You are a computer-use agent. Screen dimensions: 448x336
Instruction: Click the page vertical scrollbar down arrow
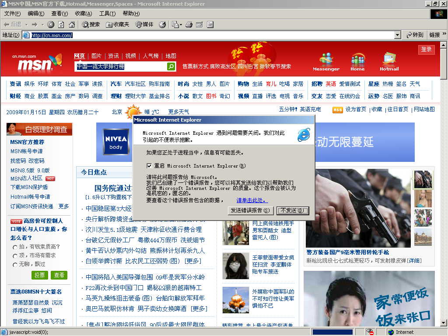coord(443,323)
